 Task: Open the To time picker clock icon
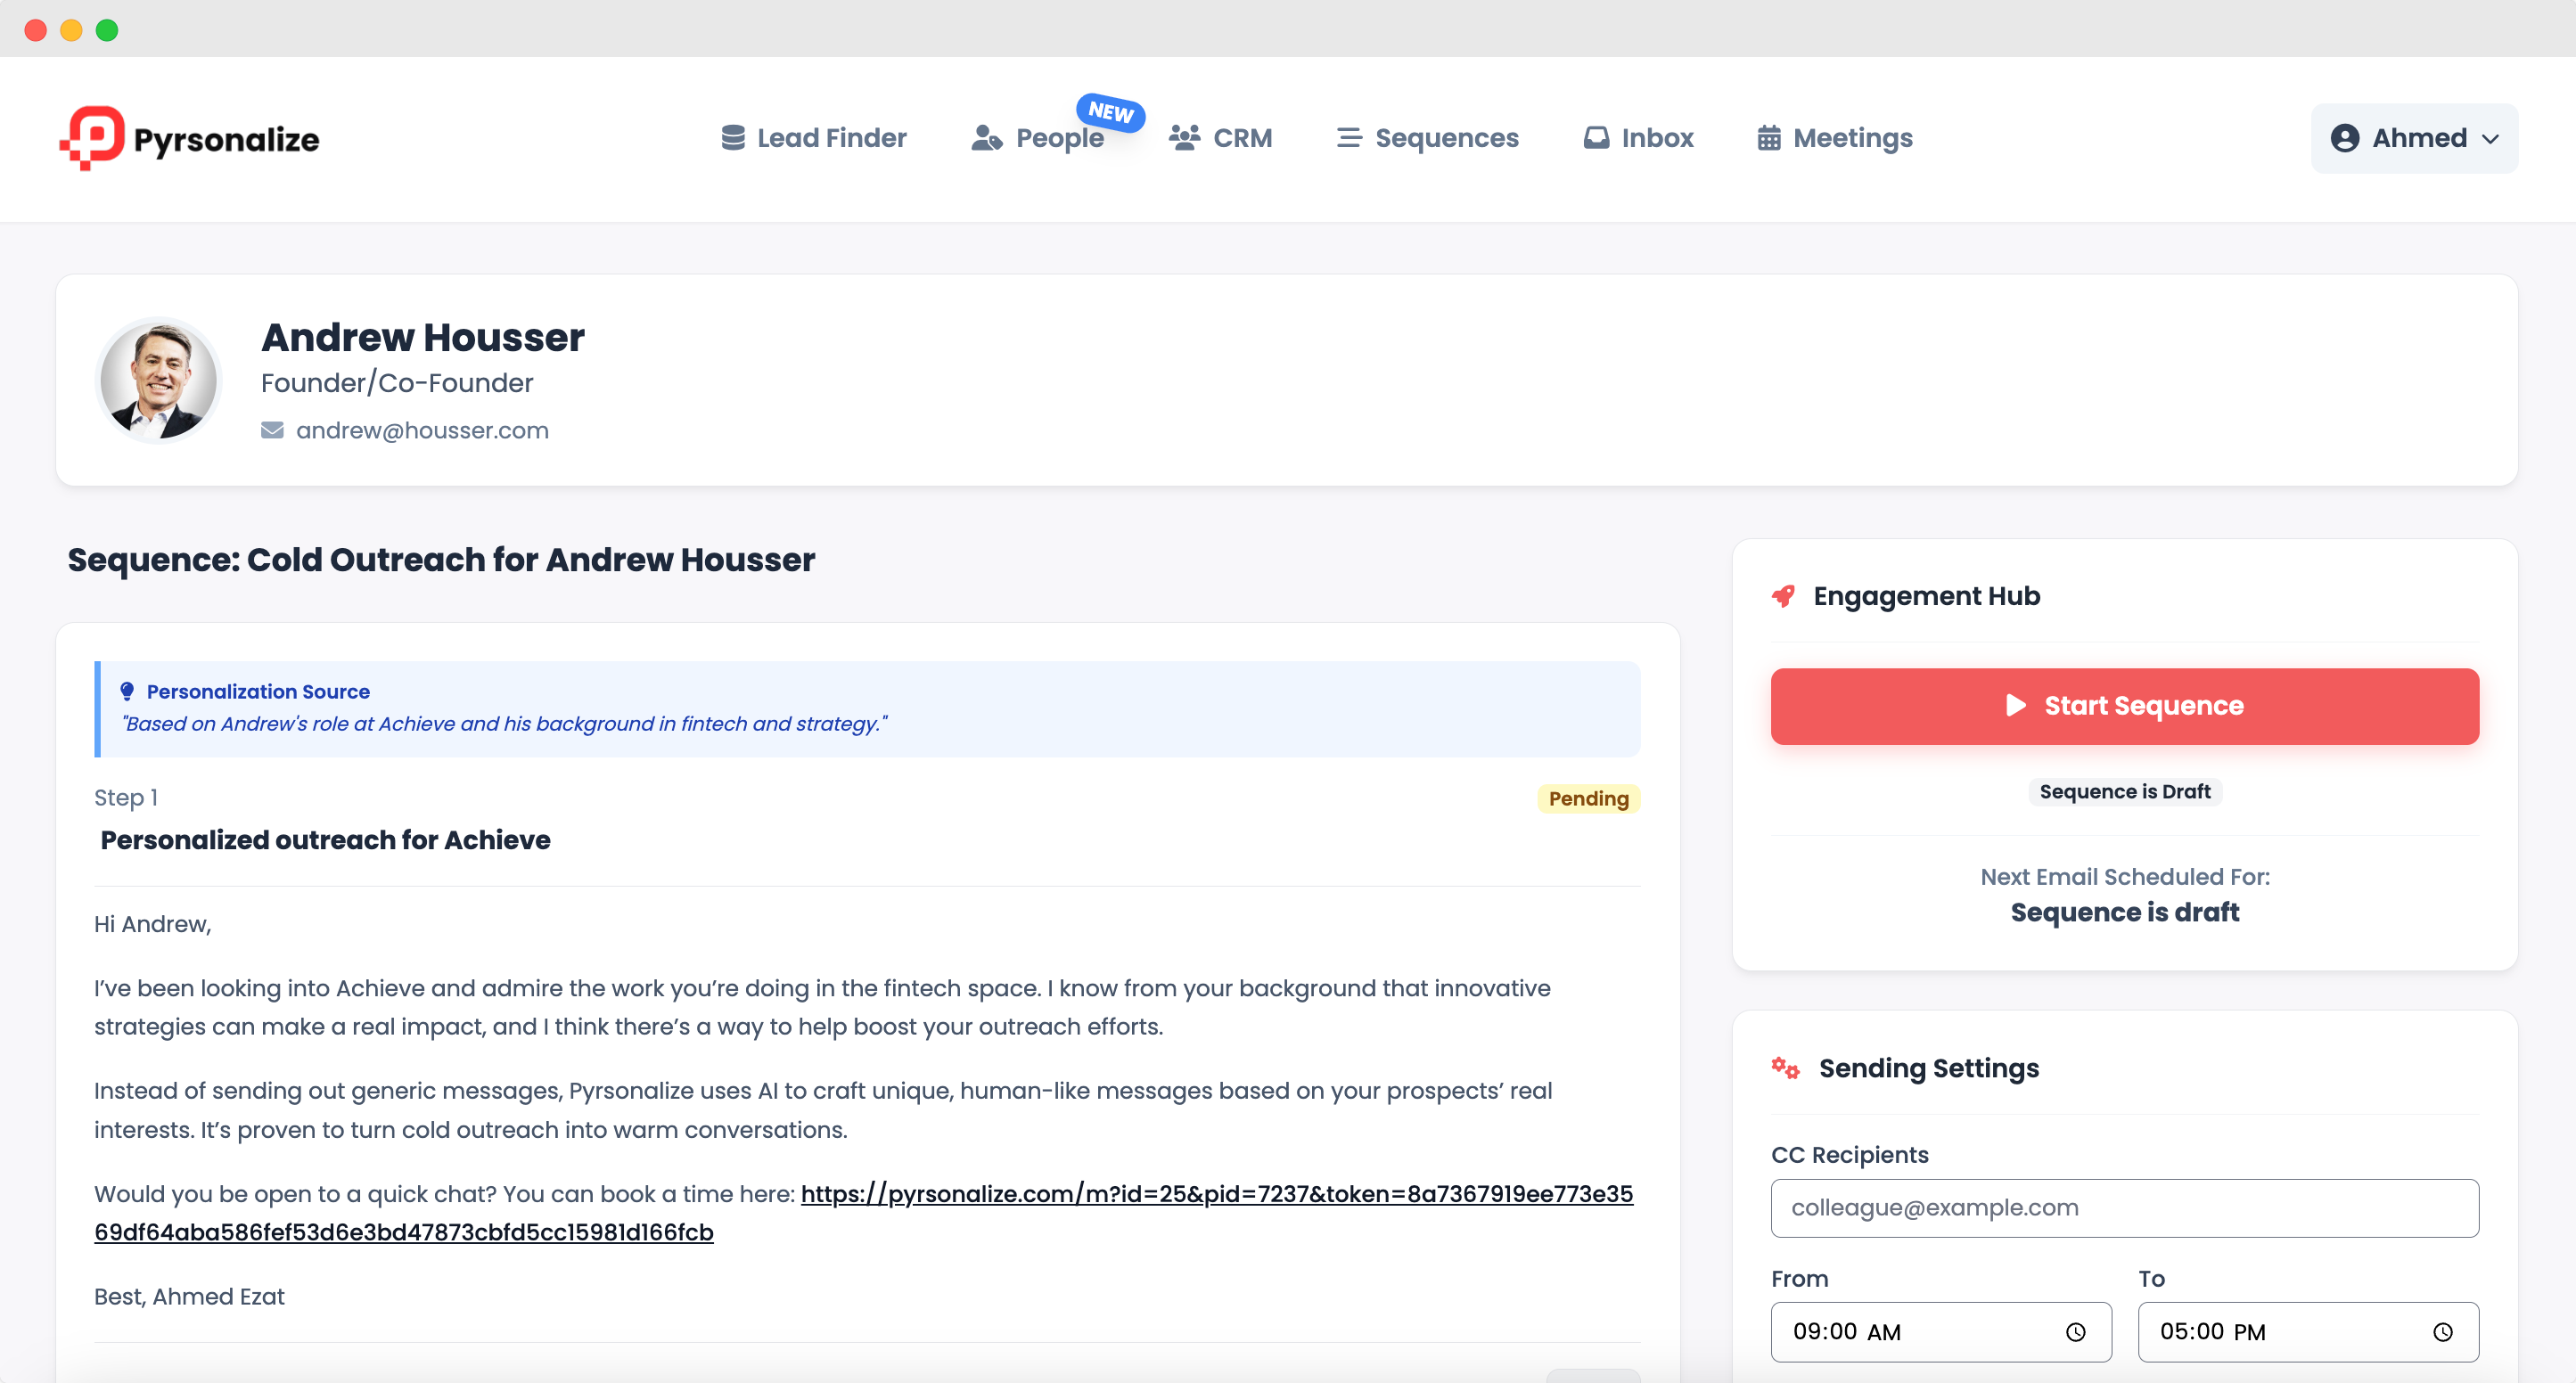2443,1332
